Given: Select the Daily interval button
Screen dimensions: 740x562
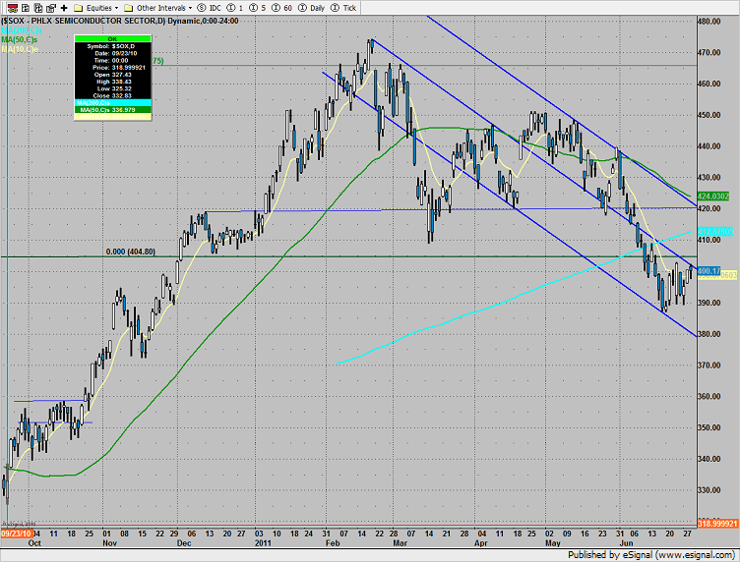Looking at the screenshot, I should point(312,8).
